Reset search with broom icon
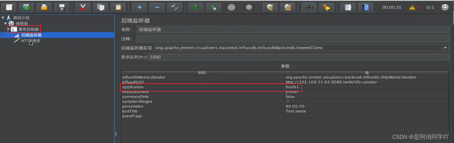Screen dimensions: 454x143 [327, 7]
